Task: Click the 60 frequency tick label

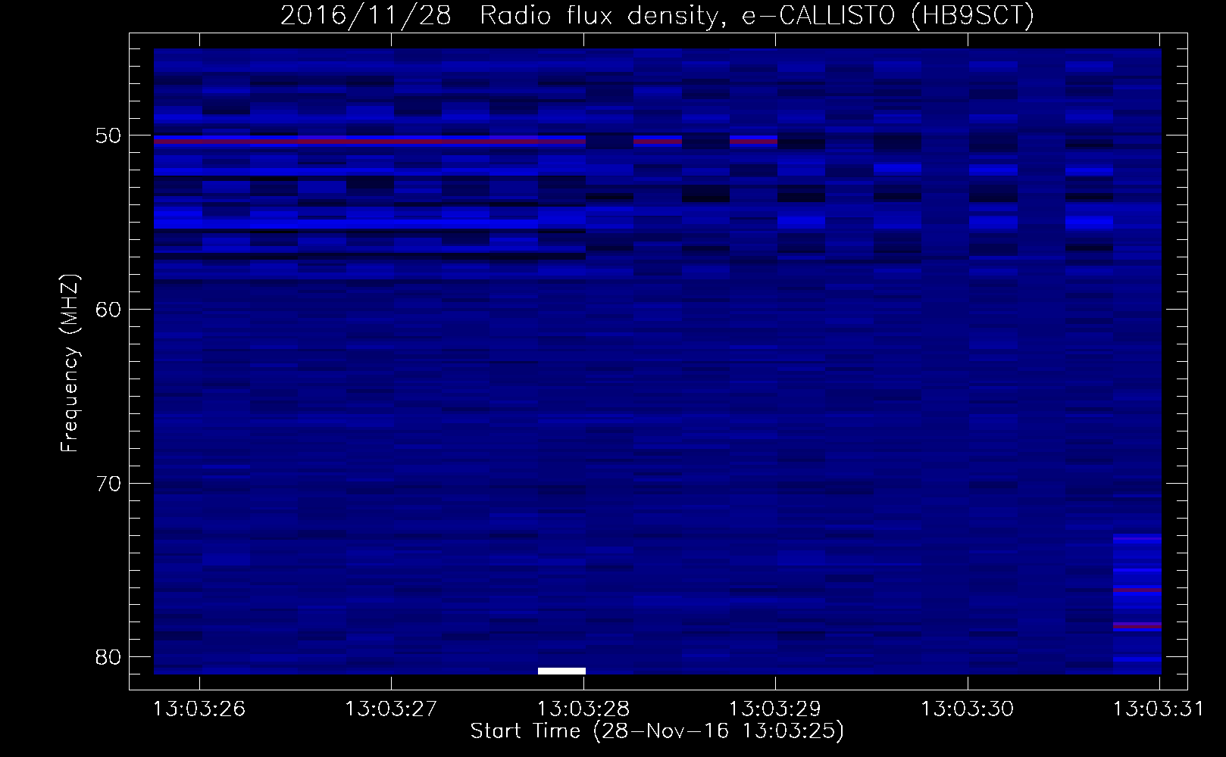Action: (109, 310)
